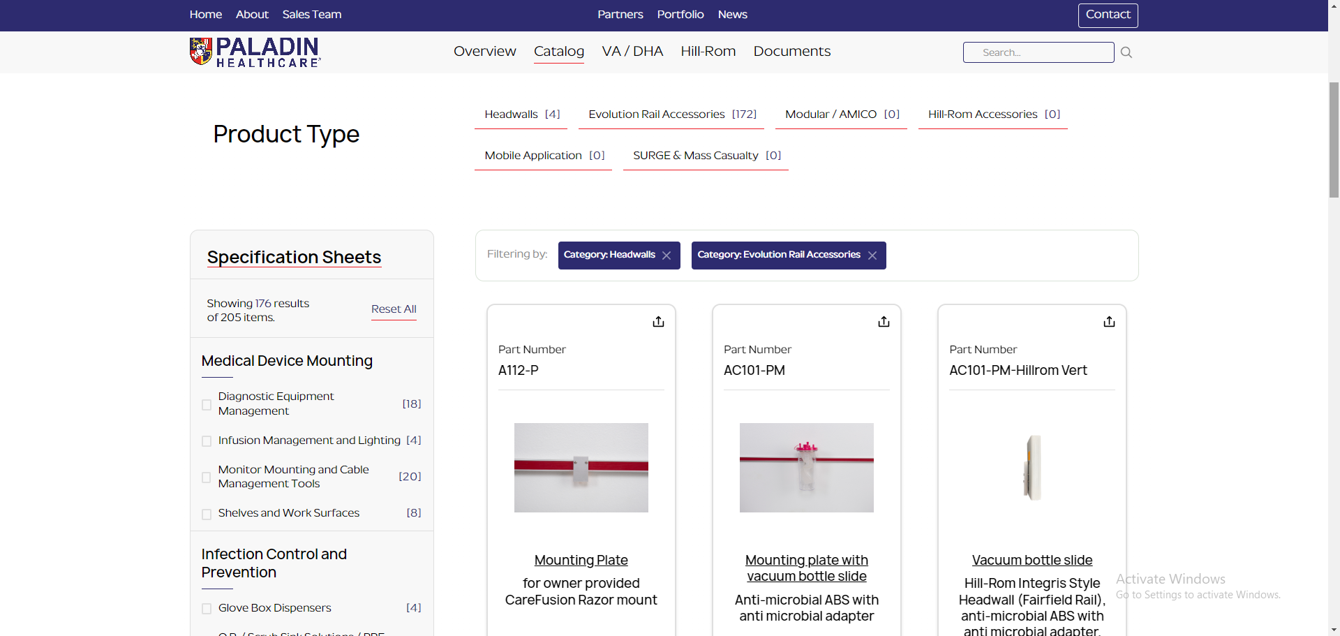Check Glove Box Dispensers filter

click(x=207, y=609)
